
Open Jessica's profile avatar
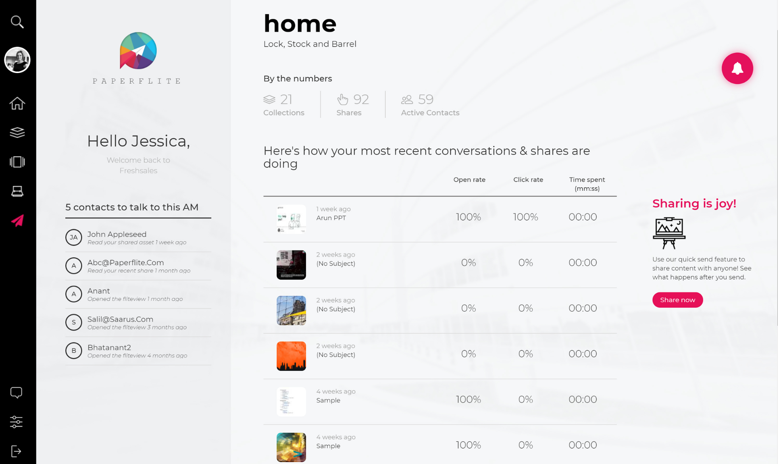17,60
